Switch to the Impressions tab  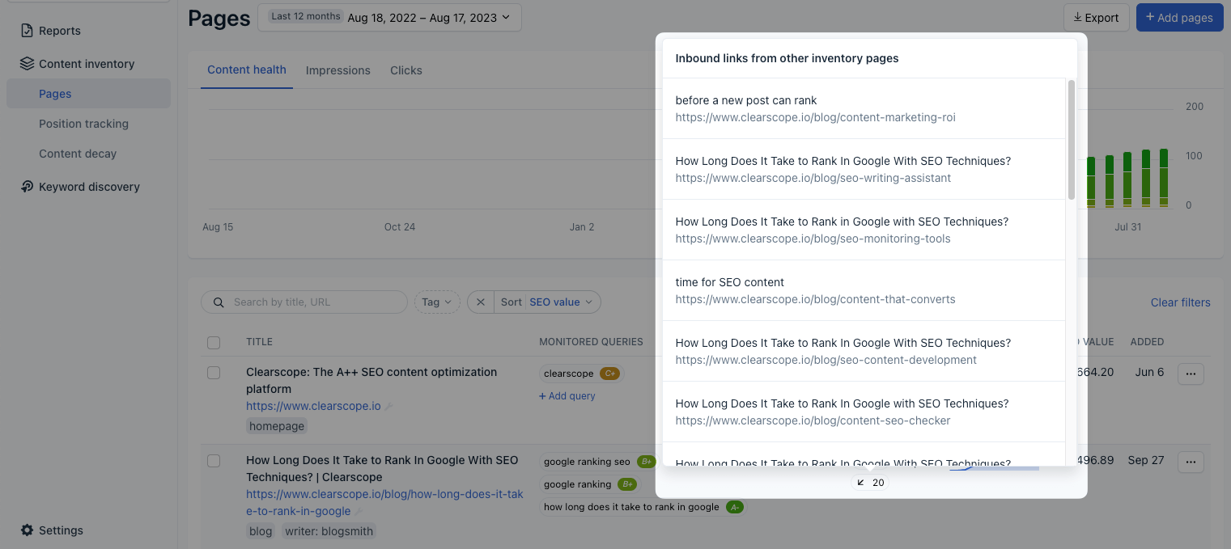click(338, 70)
